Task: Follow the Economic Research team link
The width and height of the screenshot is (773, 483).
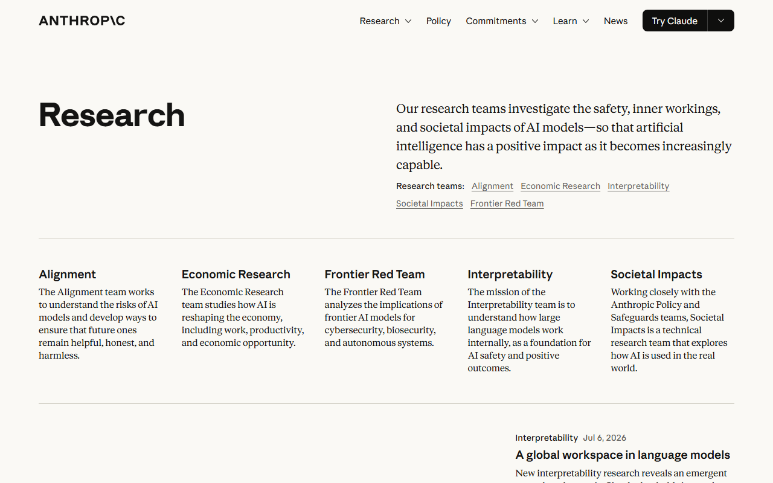Action: coord(560,186)
